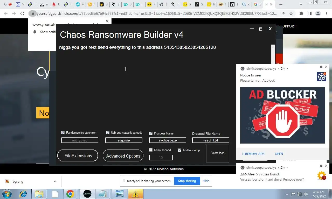Launch Internet Explorer from the taskbar
The height and width of the screenshot is (199, 332).
[x=23, y=194]
